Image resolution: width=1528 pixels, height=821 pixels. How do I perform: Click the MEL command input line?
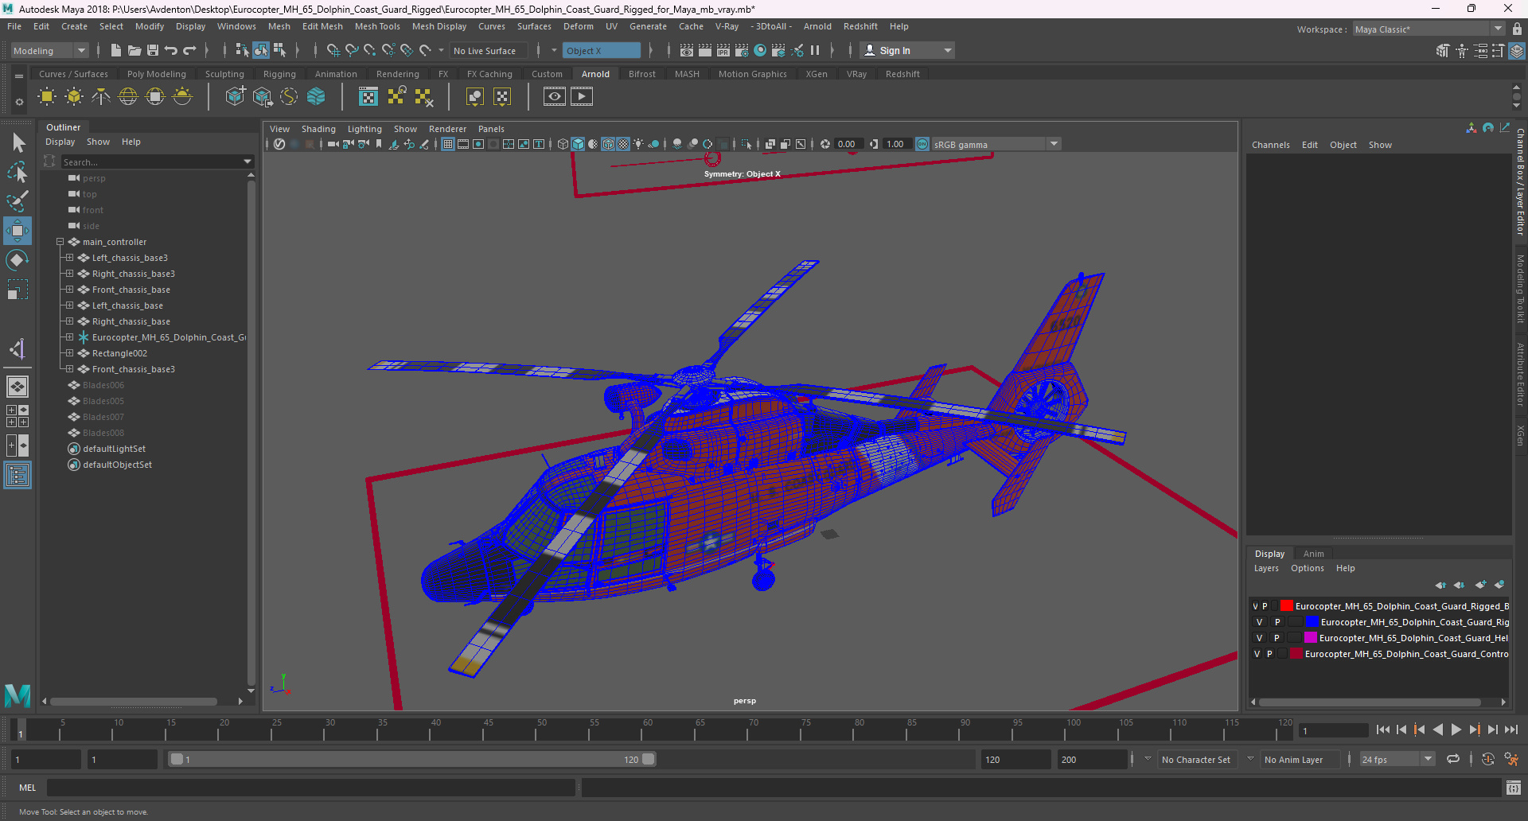click(310, 788)
